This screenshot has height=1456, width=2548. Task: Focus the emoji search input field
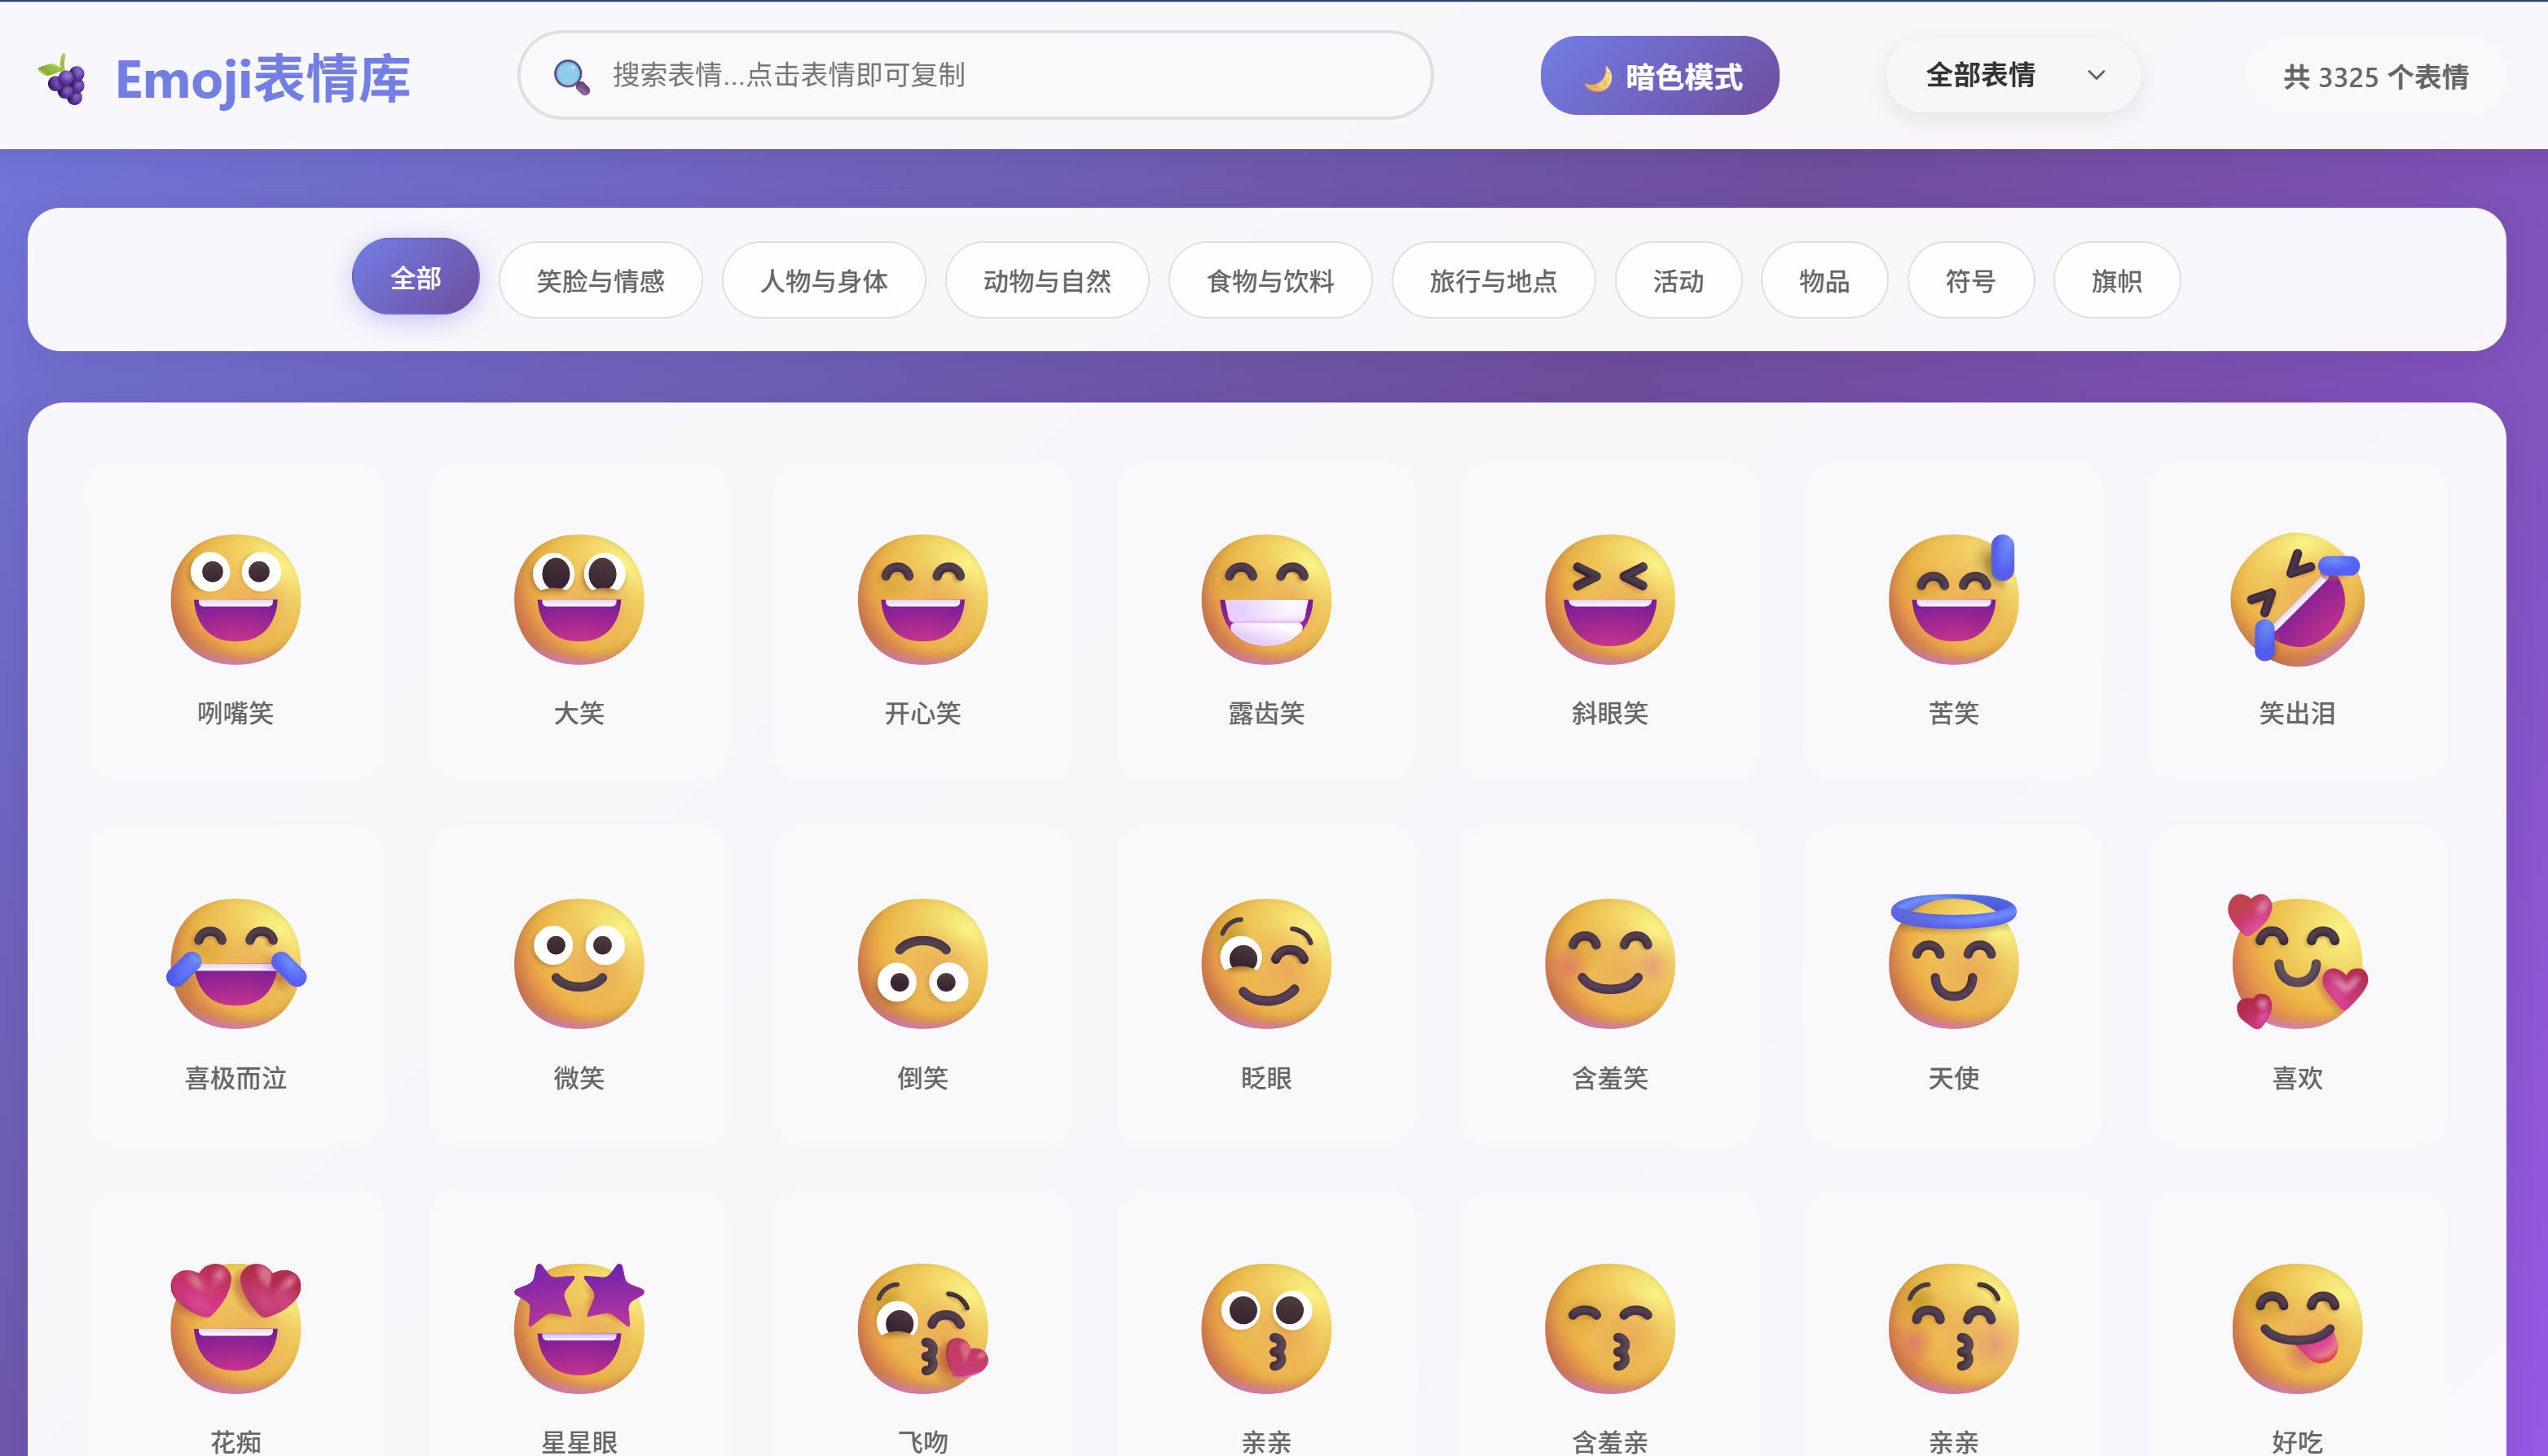[975, 75]
